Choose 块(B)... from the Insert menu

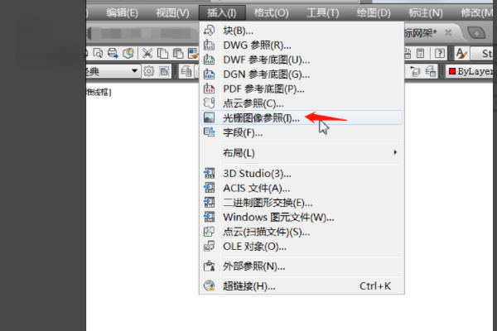click(x=302, y=31)
